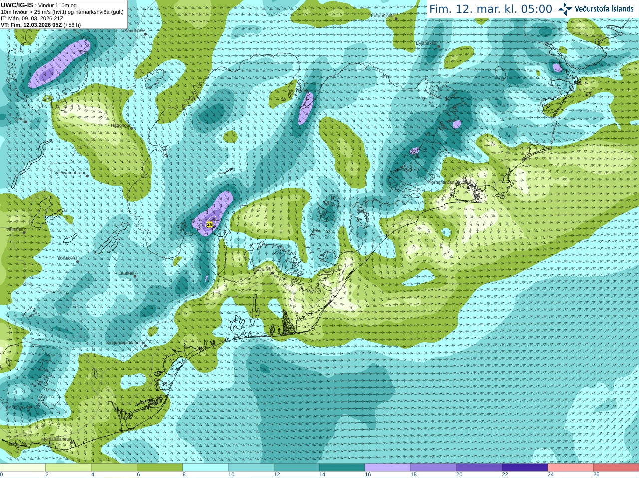Click the Kárahnjúkar station dot

click(397, 19)
